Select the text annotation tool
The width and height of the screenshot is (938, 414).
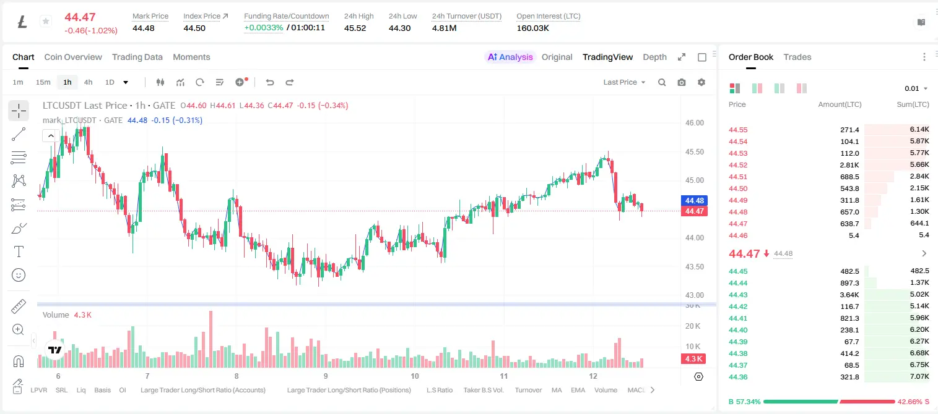[19, 251]
